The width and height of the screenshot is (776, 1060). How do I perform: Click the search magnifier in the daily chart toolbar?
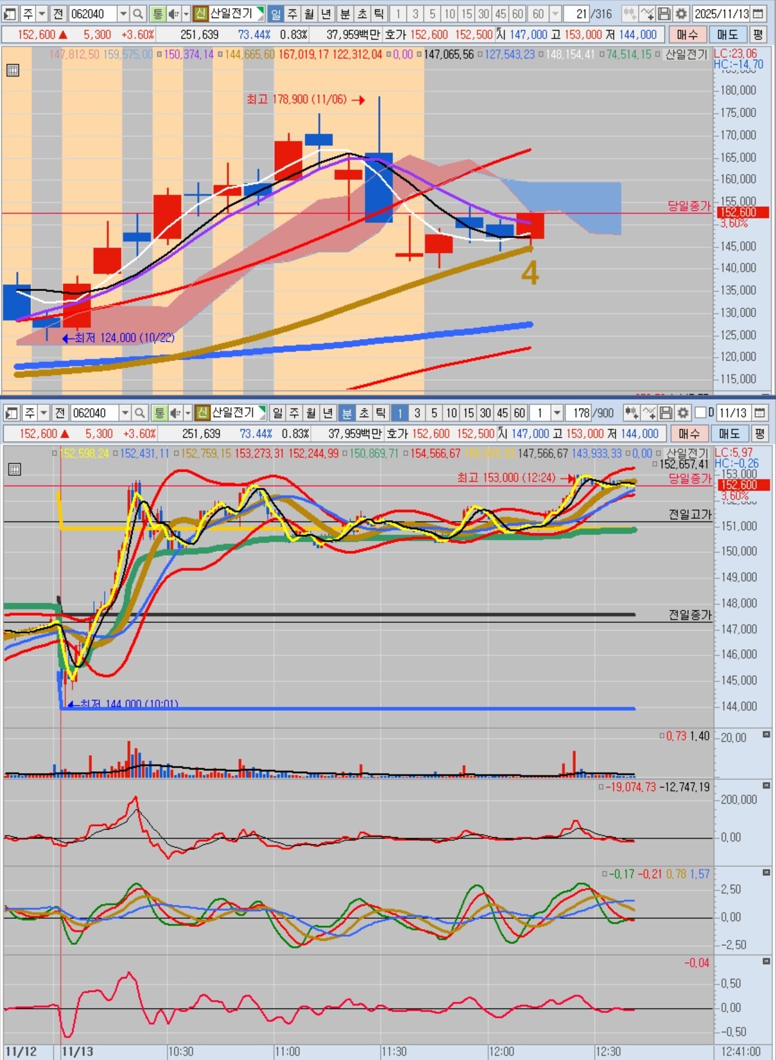[x=138, y=13]
